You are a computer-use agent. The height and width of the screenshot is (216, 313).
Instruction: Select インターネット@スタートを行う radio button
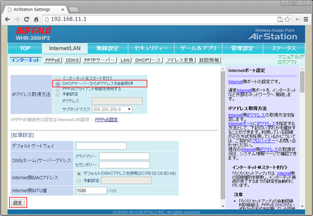(58, 78)
